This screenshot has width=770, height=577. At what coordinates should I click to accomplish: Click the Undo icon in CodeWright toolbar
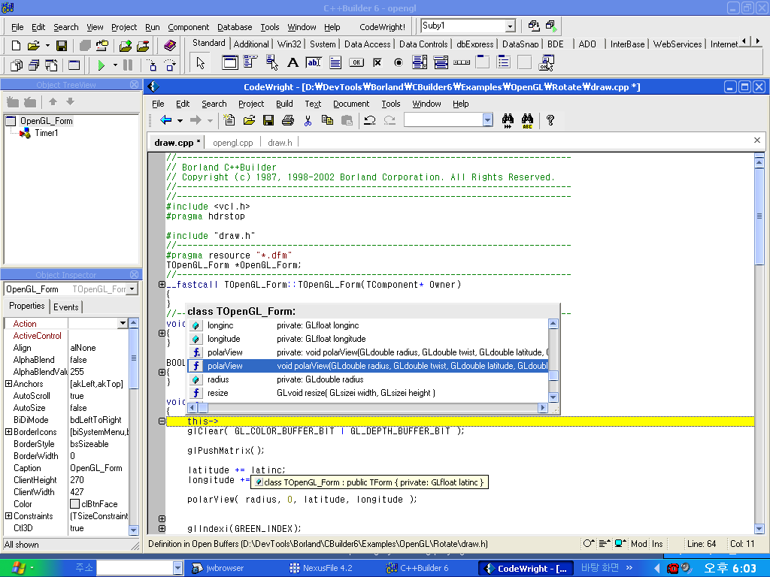(x=369, y=120)
